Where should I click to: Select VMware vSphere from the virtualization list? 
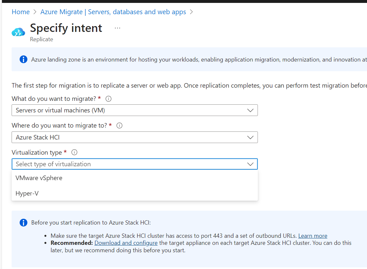point(39,178)
